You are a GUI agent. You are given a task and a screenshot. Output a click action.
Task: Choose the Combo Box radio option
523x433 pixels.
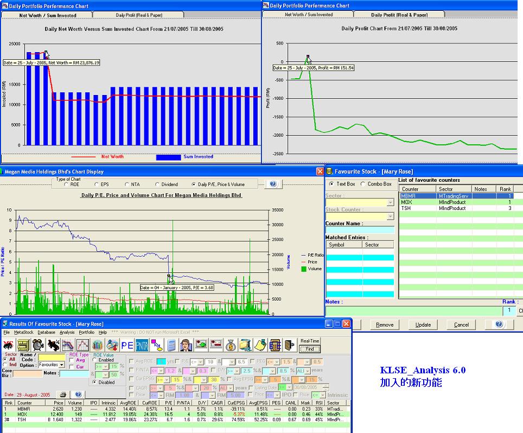(x=363, y=184)
